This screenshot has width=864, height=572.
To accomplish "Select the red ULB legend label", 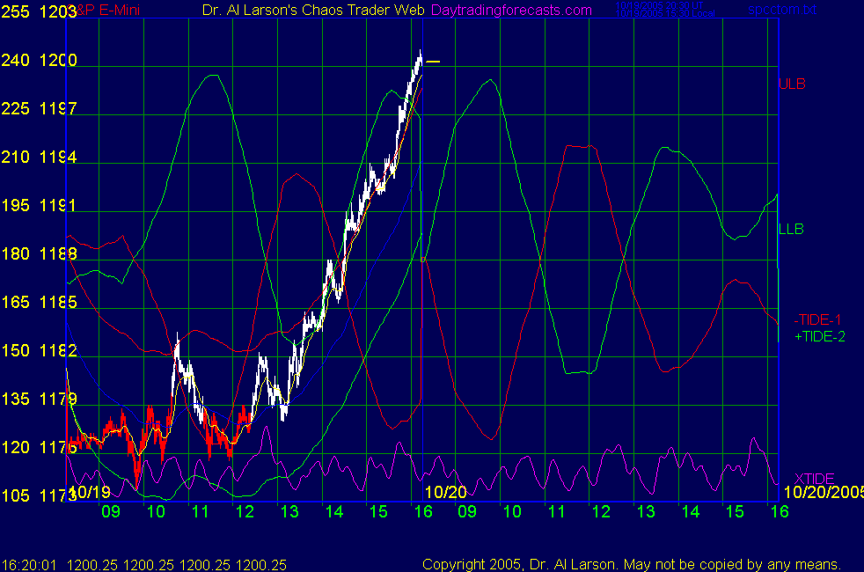I will [x=791, y=84].
